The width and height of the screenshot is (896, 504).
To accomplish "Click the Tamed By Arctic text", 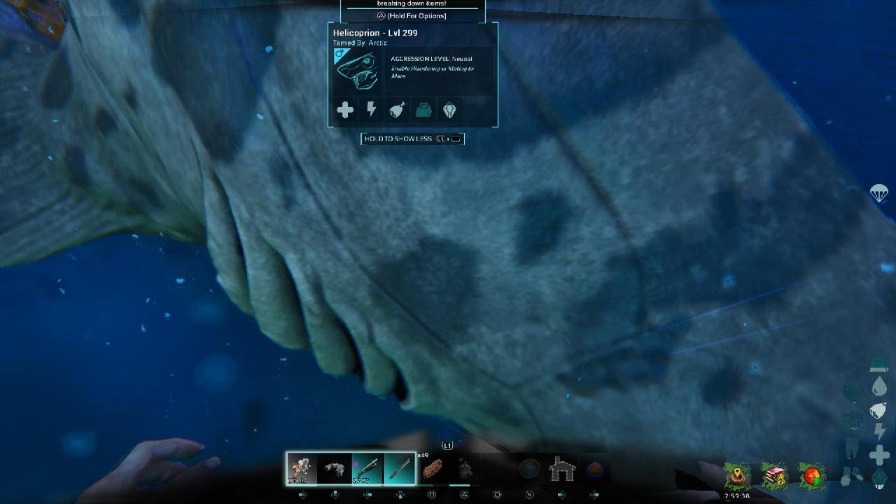I will click(x=360, y=43).
